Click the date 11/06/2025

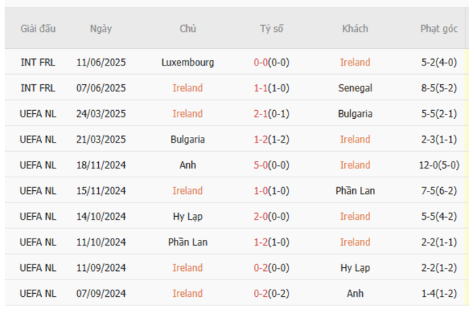click(x=101, y=62)
